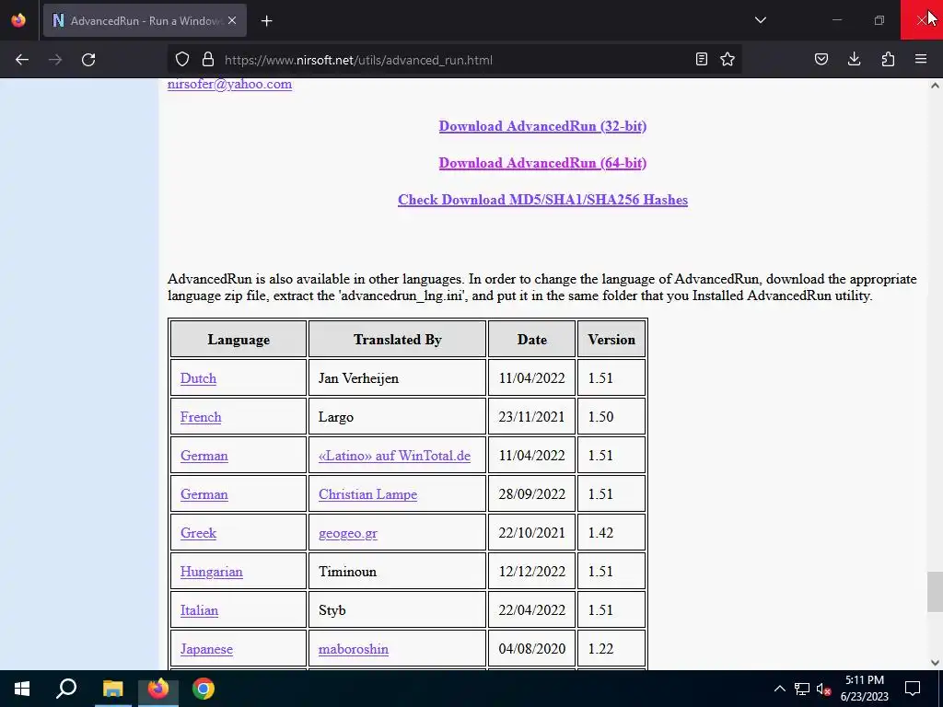Visit maboroshin translator link

pos(354,649)
